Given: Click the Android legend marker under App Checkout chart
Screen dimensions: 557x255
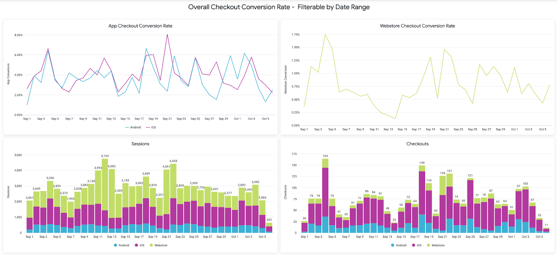Looking at the screenshot, I should point(127,128).
